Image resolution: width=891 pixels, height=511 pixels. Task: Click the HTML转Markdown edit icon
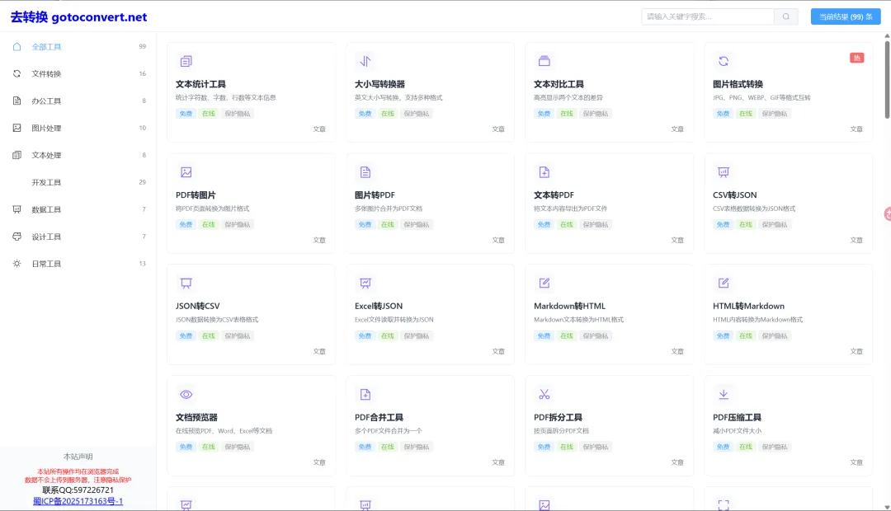(x=723, y=283)
